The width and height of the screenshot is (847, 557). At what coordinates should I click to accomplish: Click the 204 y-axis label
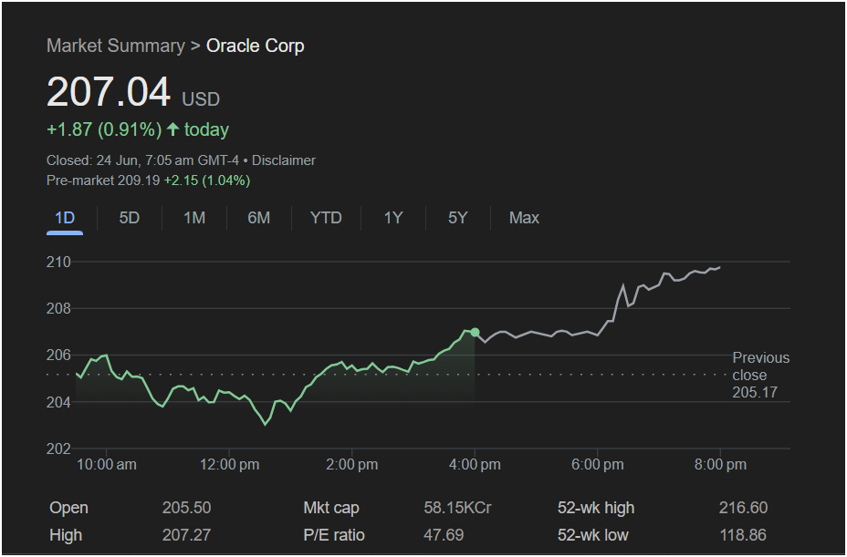point(58,402)
